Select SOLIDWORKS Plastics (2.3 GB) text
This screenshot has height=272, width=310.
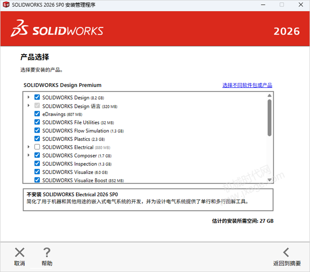(x=74, y=139)
